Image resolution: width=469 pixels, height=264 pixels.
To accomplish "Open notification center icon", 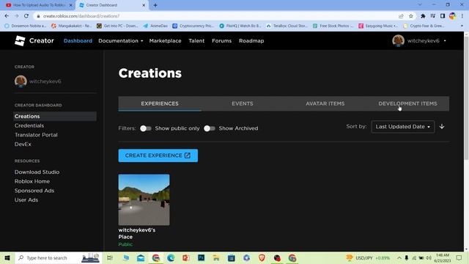I will pos(459,257).
